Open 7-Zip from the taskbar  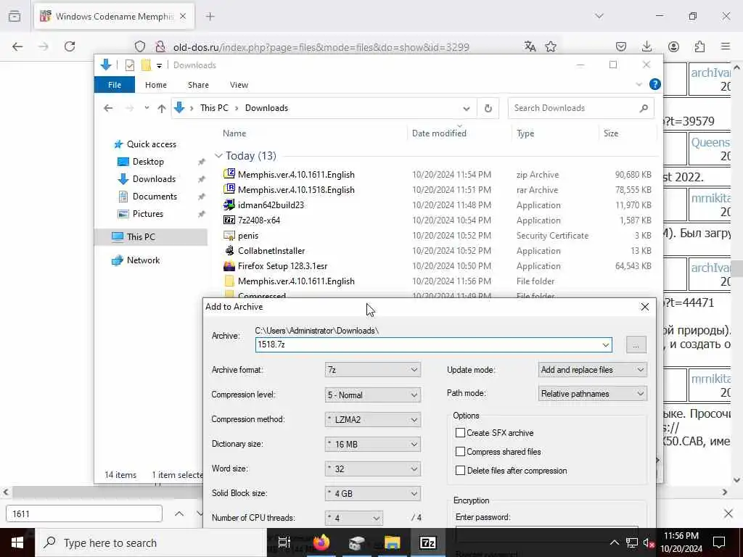427,542
